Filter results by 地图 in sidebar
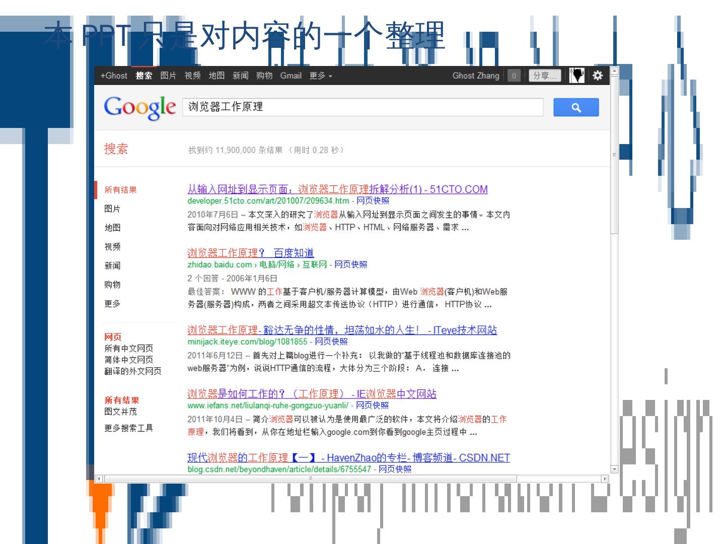This screenshot has height=544, width=725. 112,228
